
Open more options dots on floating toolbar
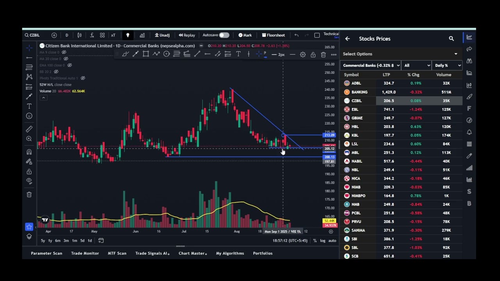[x=334, y=55]
